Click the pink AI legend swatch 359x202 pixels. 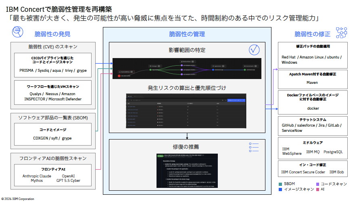pyautogui.click(x=317, y=190)
